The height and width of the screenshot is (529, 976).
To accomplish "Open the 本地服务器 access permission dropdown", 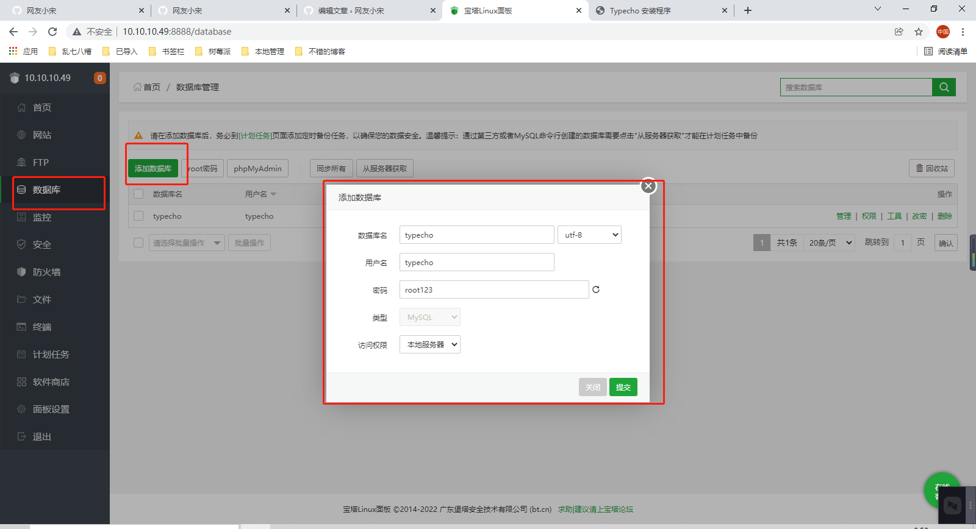I will [x=430, y=344].
